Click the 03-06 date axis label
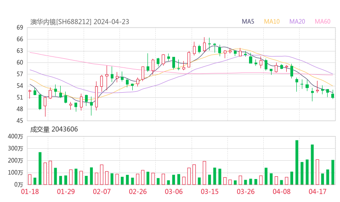Viewport: 340px width, 202px height. 174,191
